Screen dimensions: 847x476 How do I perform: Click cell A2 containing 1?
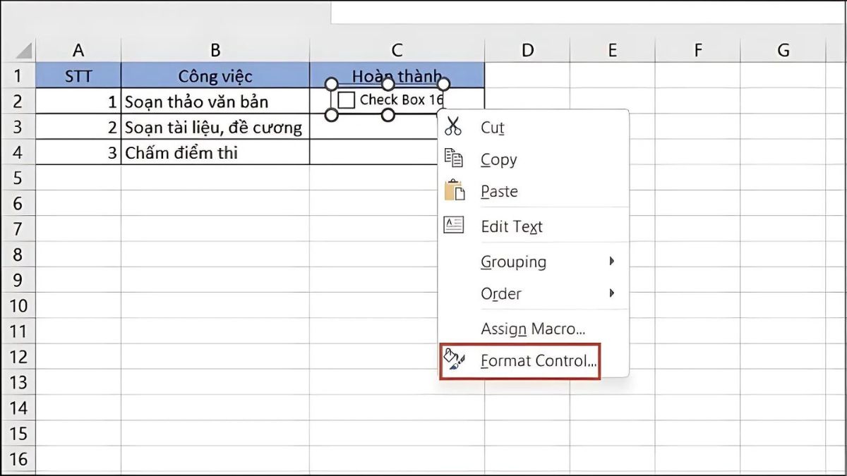pyautogui.click(x=78, y=101)
